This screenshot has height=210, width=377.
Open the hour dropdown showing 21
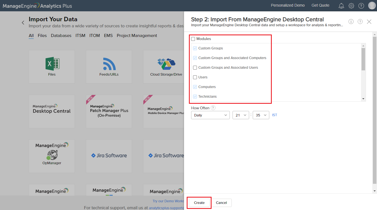coord(241,115)
